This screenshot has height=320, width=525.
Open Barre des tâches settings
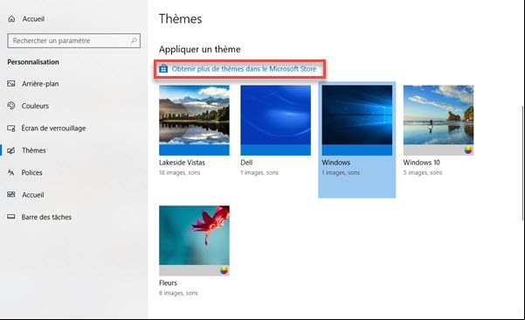46,217
